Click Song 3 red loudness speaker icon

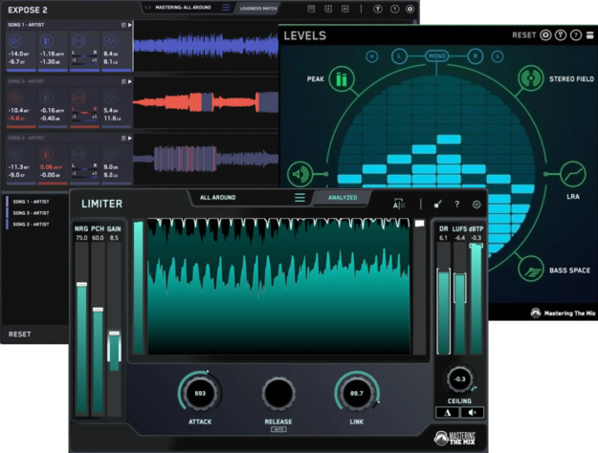(x=15, y=97)
